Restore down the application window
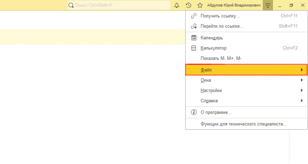 [291, 5]
